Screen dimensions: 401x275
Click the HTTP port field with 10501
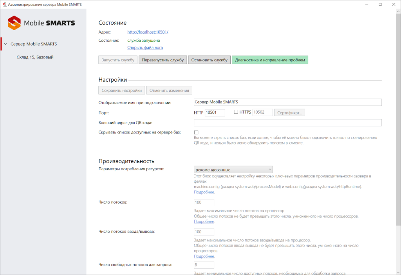tap(215, 112)
